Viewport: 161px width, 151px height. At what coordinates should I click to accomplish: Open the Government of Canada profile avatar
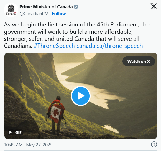tap(11, 10)
